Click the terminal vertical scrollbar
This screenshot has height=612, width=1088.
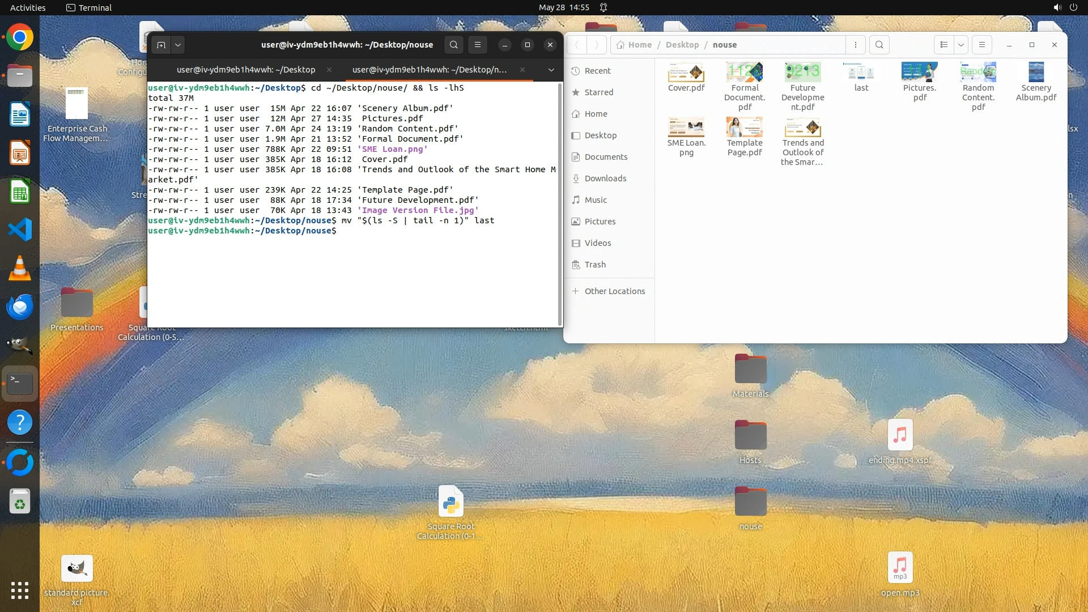[560, 204]
